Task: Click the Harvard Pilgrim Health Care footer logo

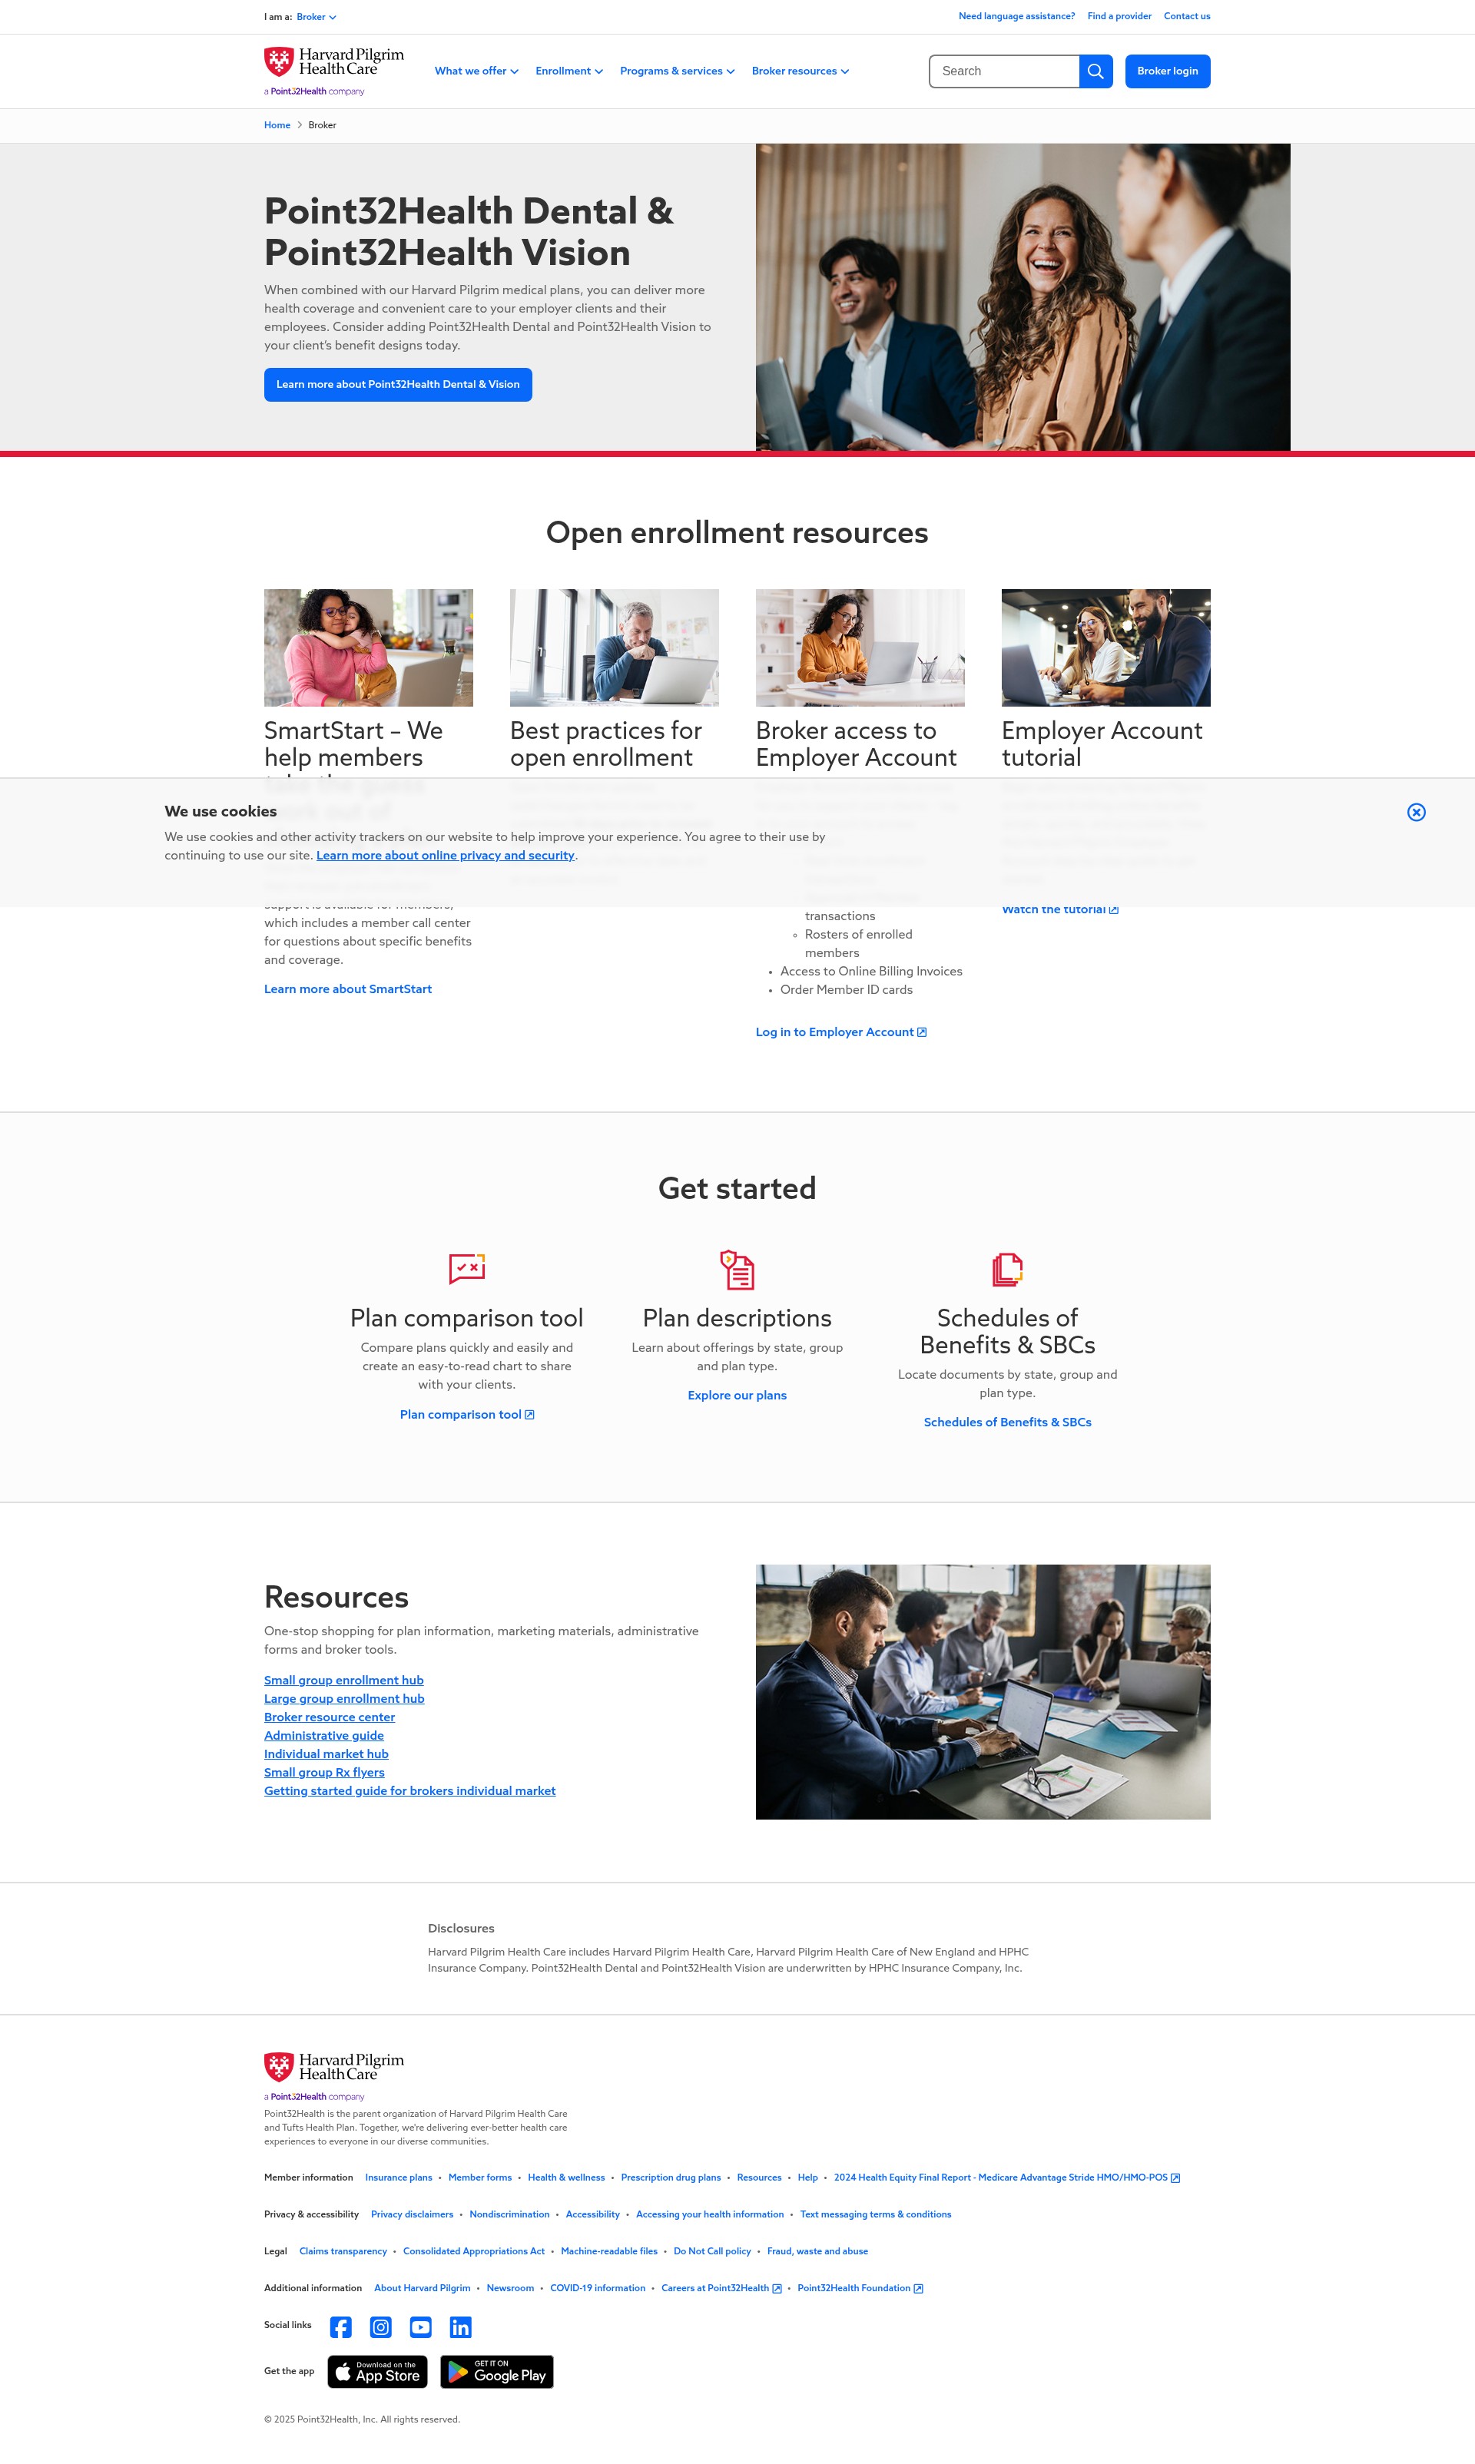Action: pyautogui.click(x=334, y=2075)
